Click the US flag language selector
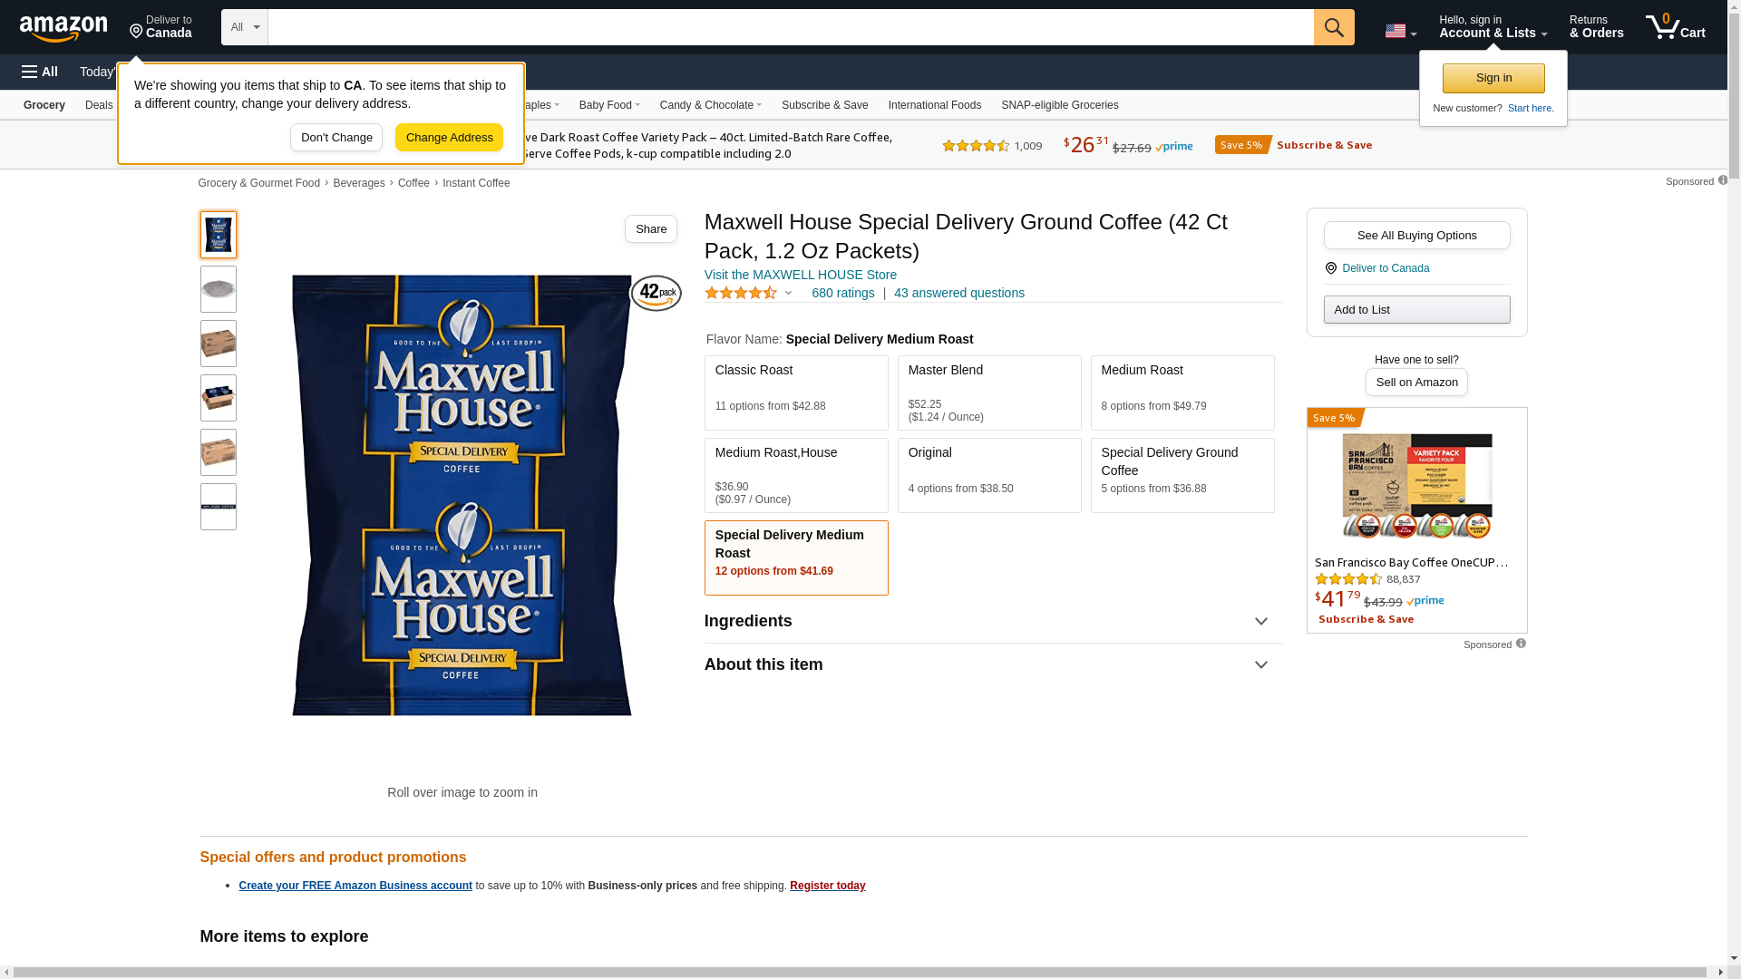1741x979 pixels. pyautogui.click(x=1399, y=31)
